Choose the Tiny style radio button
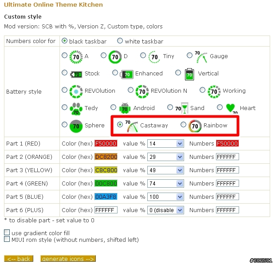Viewport: 275px width, 264px height. (143, 55)
